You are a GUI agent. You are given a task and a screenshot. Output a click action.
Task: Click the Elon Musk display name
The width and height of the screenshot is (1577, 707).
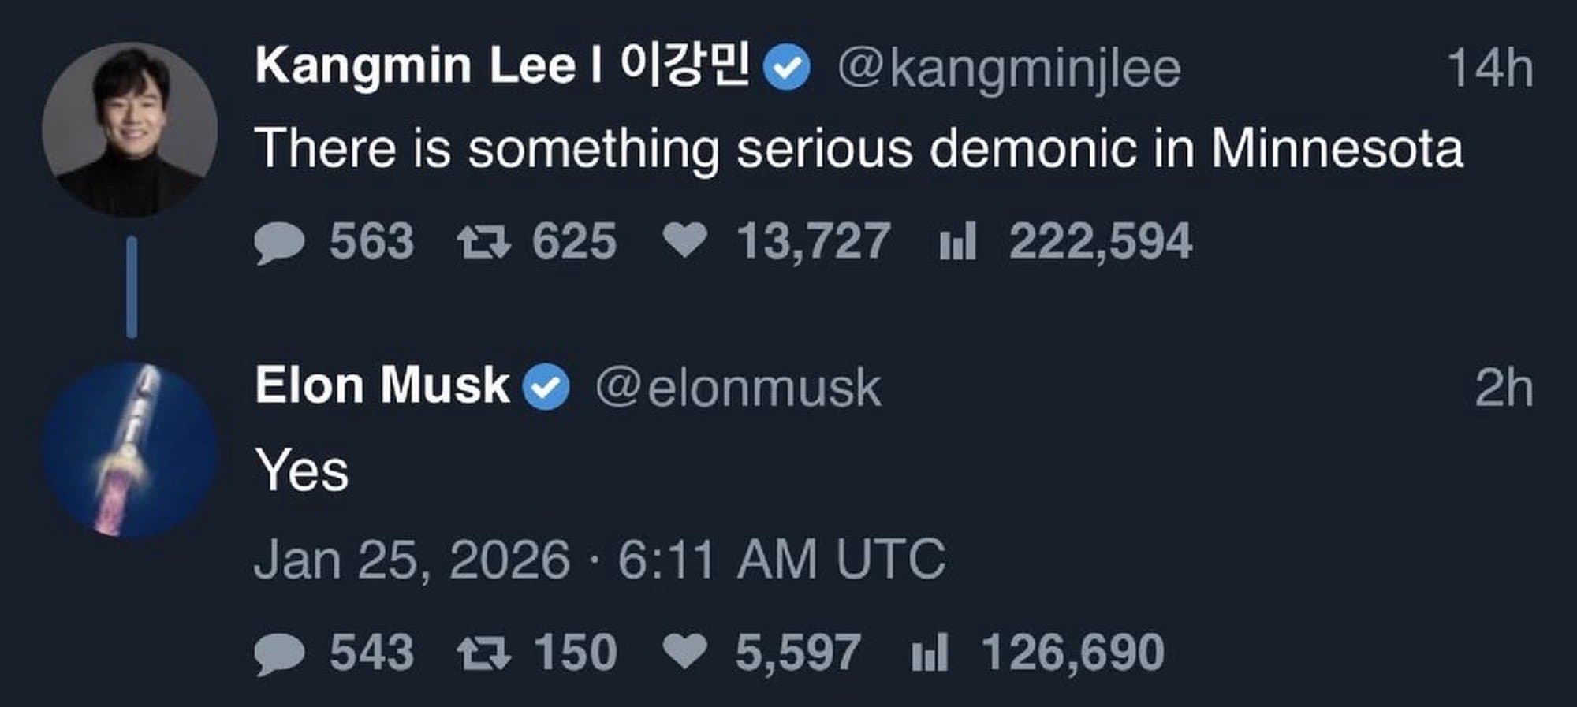[382, 385]
